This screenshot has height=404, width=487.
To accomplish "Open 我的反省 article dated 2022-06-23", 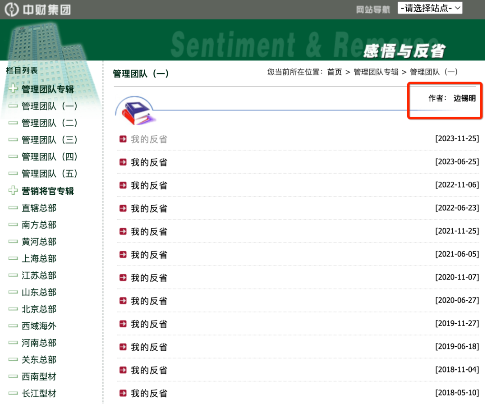I will point(149,209).
